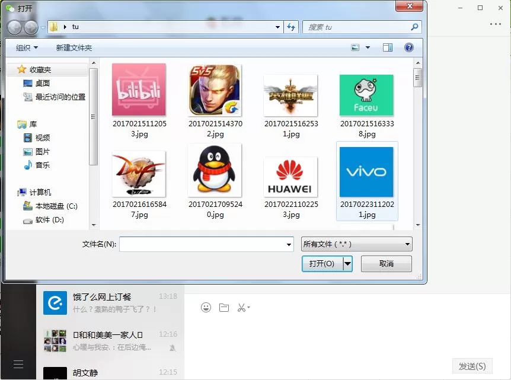Open the emoji picker in WeChat
This screenshot has height=380, width=511.
click(x=206, y=307)
